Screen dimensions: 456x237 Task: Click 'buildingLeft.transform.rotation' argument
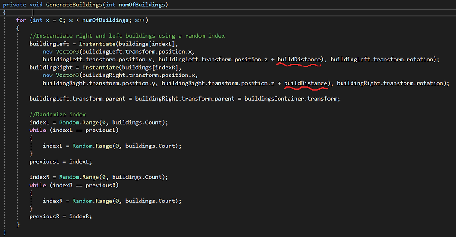point(382,59)
